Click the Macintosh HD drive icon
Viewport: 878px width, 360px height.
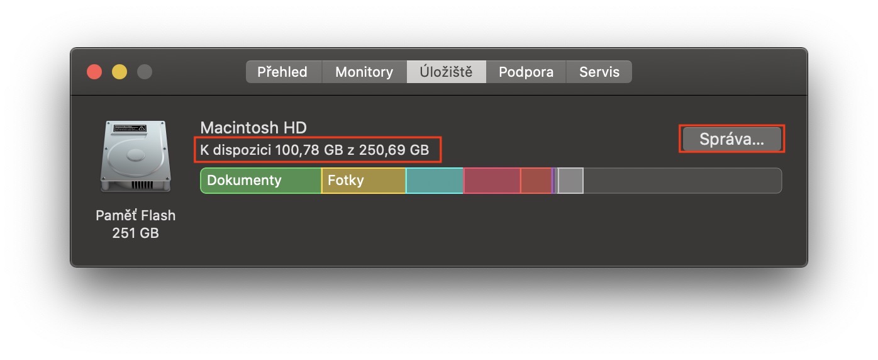coord(135,156)
